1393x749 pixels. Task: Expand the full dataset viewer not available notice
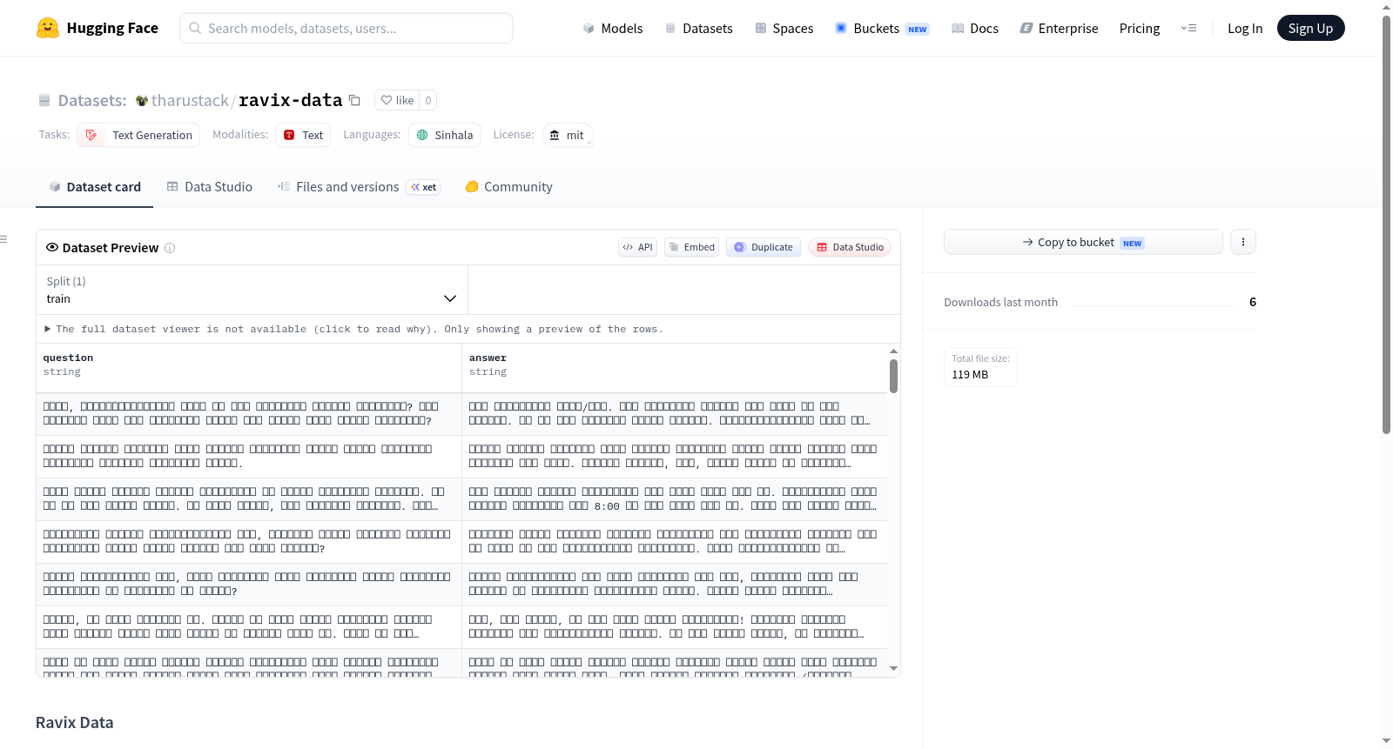click(x=353, y=329)
